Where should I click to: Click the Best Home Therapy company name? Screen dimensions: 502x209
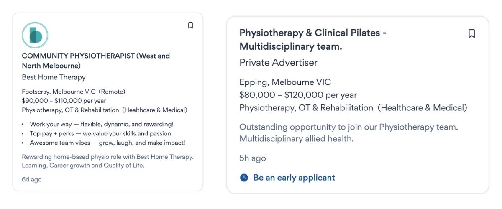54,77
